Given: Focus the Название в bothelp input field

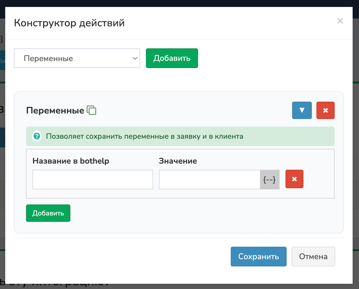Looking at the screenshot, I should pyautogui.click(x=93, y=180).
